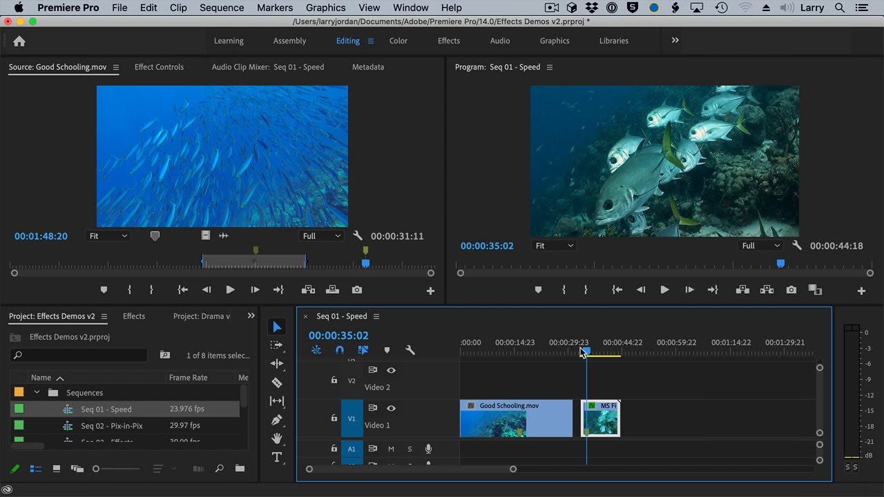Toggle Snap in timeline
This screenshot has width=884, height=497.
340,350
